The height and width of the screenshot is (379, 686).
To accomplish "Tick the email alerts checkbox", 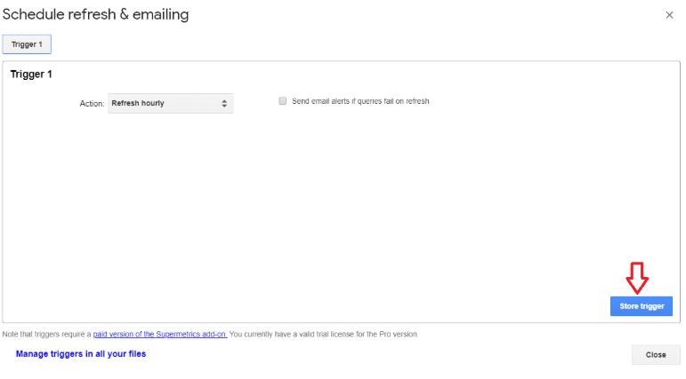I will tap(283, 101).
